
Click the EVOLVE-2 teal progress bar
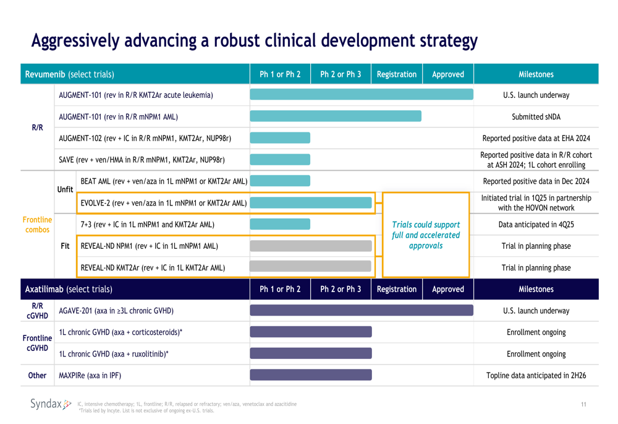click(311, 202)
